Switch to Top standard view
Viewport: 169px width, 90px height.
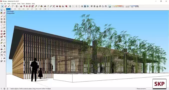[94, 6]
